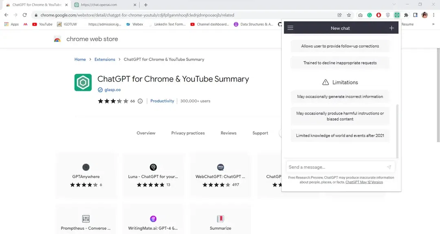Select 'Allows user to provide follow-up corrections'
This screenshot has height=234, width=440.
[x=340, y=46]
